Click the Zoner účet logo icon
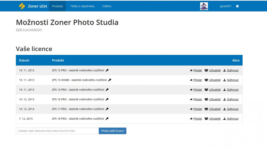 point(22,6)
